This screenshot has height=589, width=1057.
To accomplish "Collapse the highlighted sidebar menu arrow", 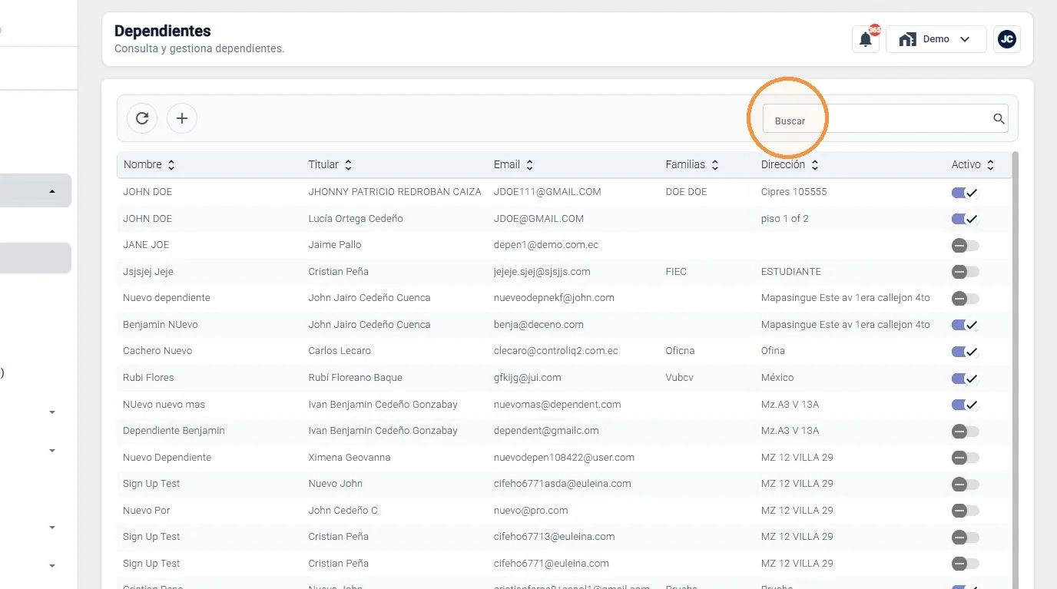I will [x=52, y=191].
